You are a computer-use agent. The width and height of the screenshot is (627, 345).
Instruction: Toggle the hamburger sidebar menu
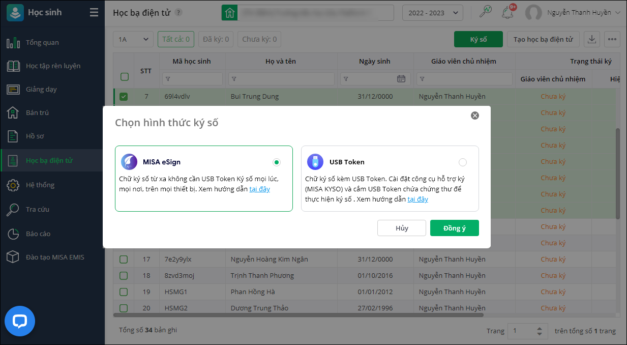pos(94,13)
